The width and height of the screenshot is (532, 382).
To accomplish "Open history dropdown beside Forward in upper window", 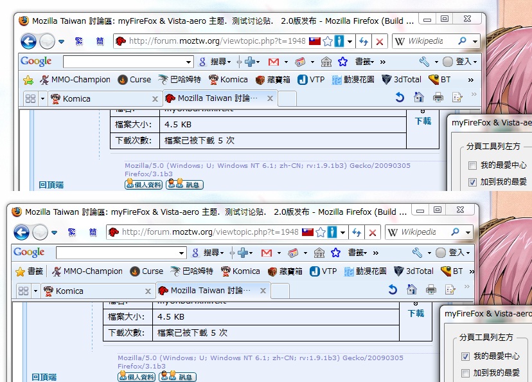I will (61, 42).
